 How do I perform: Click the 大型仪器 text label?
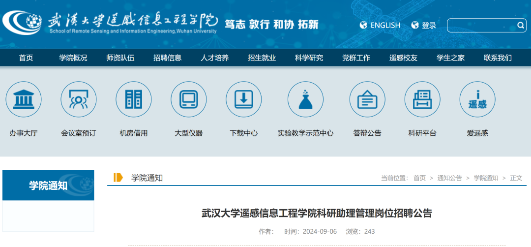click(x=189, y=133)
